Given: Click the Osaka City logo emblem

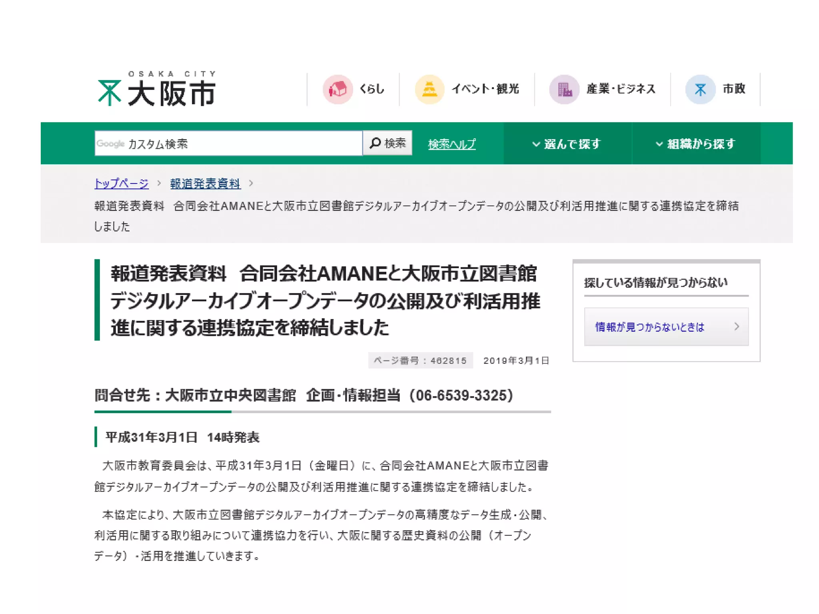Looking at the screenshot, I should 109,92.
